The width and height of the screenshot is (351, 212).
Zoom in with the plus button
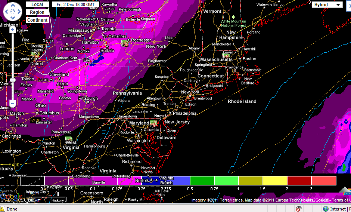click(x=13, y=30)
